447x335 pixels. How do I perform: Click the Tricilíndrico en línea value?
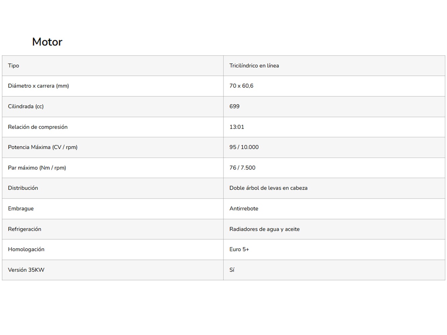click(254, 66)
